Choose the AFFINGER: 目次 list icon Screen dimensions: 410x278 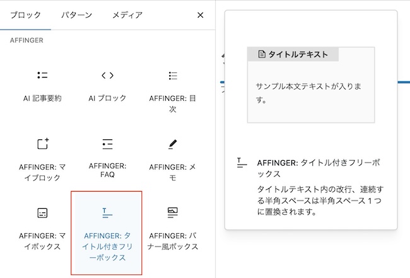click(173, 76)
